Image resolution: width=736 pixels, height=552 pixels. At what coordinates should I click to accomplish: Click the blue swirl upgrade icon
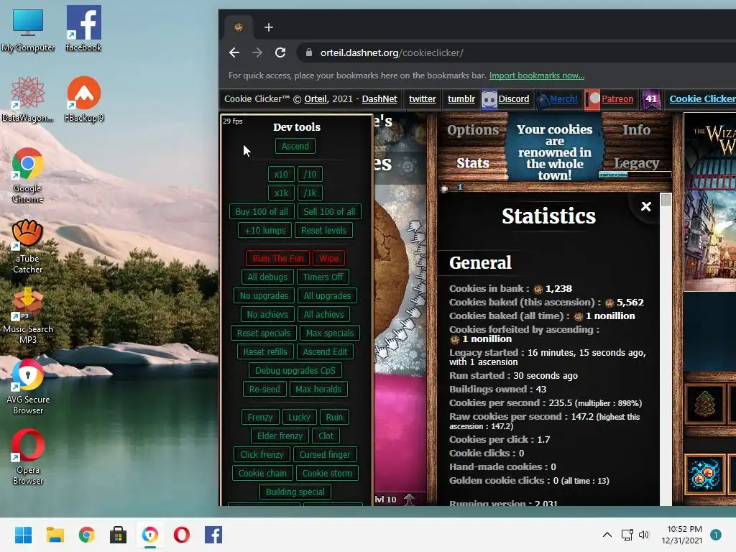[x=704, y=474]
